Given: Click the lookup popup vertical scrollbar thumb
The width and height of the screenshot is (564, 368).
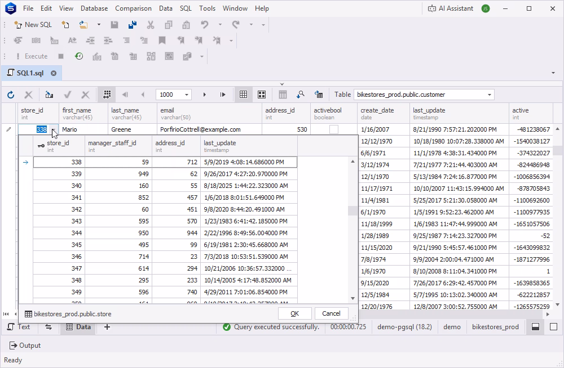Looking at the screenshot, I should (x=352, y=211).
